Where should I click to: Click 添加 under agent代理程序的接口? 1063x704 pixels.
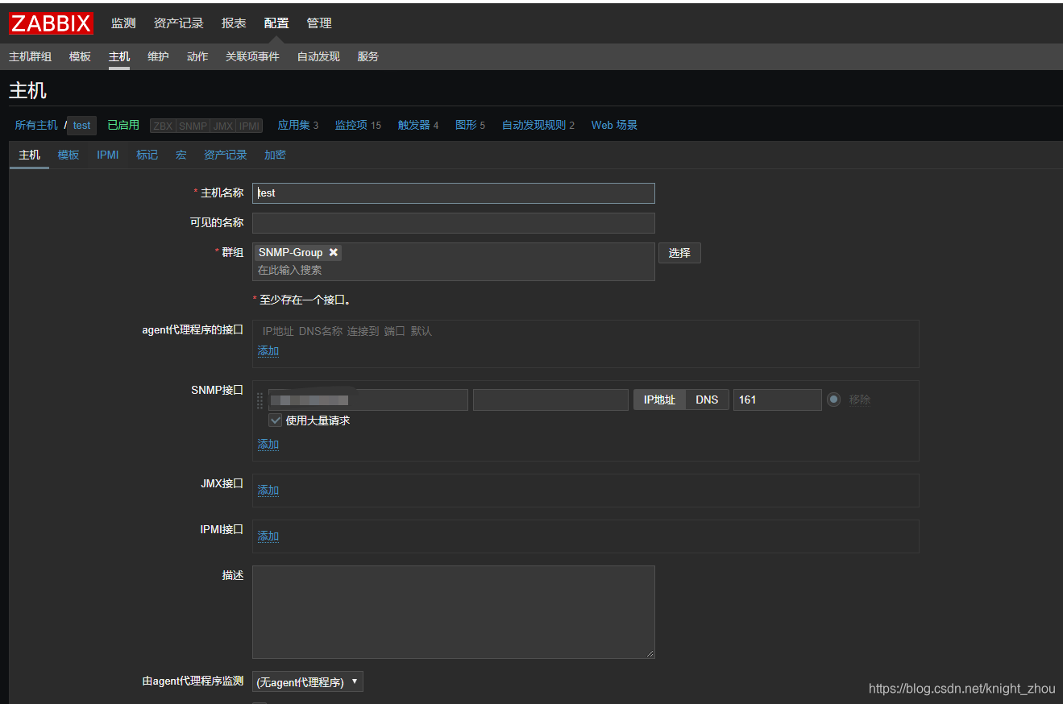coord(268,351)
